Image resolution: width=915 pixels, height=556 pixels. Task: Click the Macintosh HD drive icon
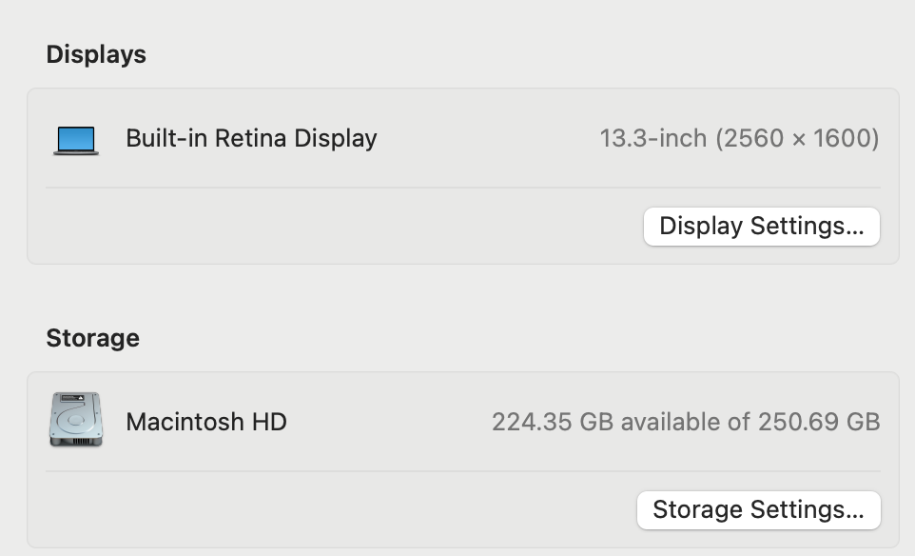pyautogui.click(x=75, y=422)
